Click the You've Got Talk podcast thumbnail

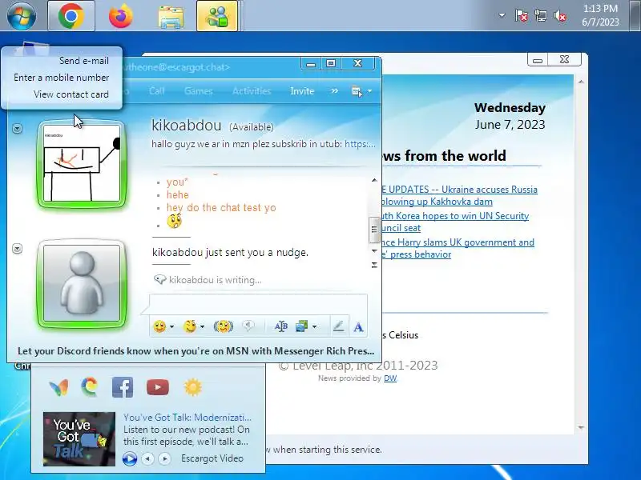[79, 438]
